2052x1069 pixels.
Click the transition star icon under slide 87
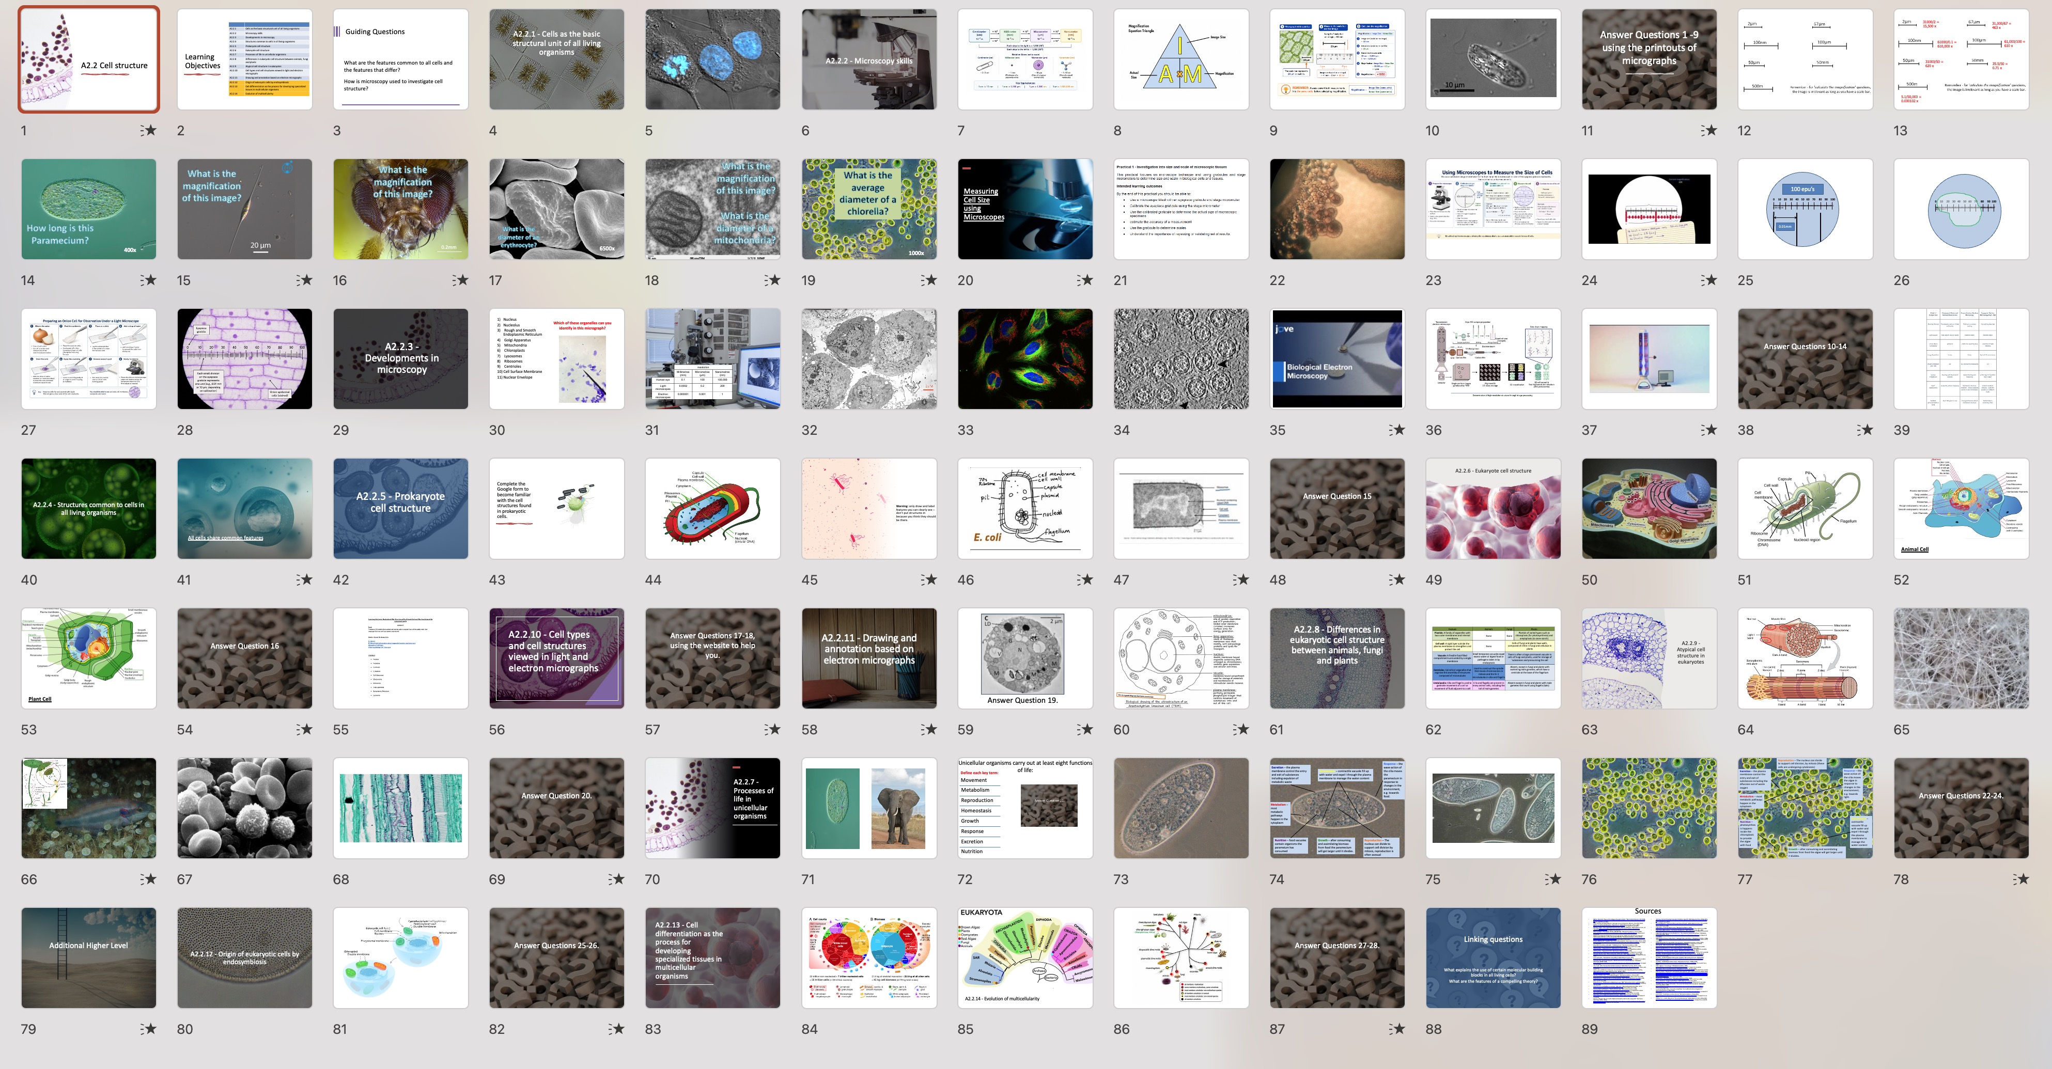coord(1397,1029)
